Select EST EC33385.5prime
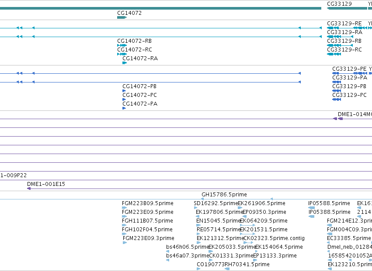 coord(349,238)
